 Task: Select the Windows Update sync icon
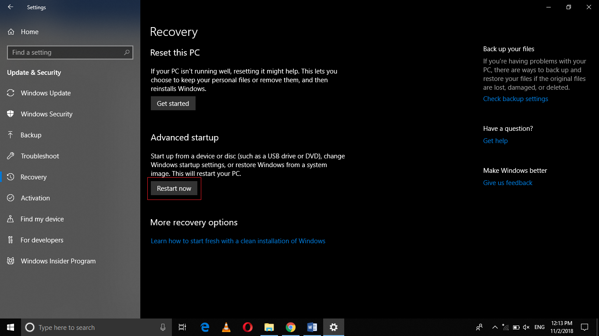pos(11,93)
